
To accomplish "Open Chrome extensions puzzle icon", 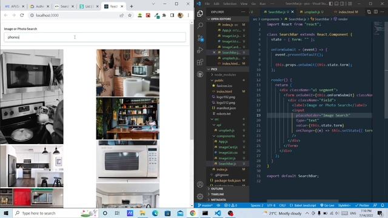I will (164, 15).
